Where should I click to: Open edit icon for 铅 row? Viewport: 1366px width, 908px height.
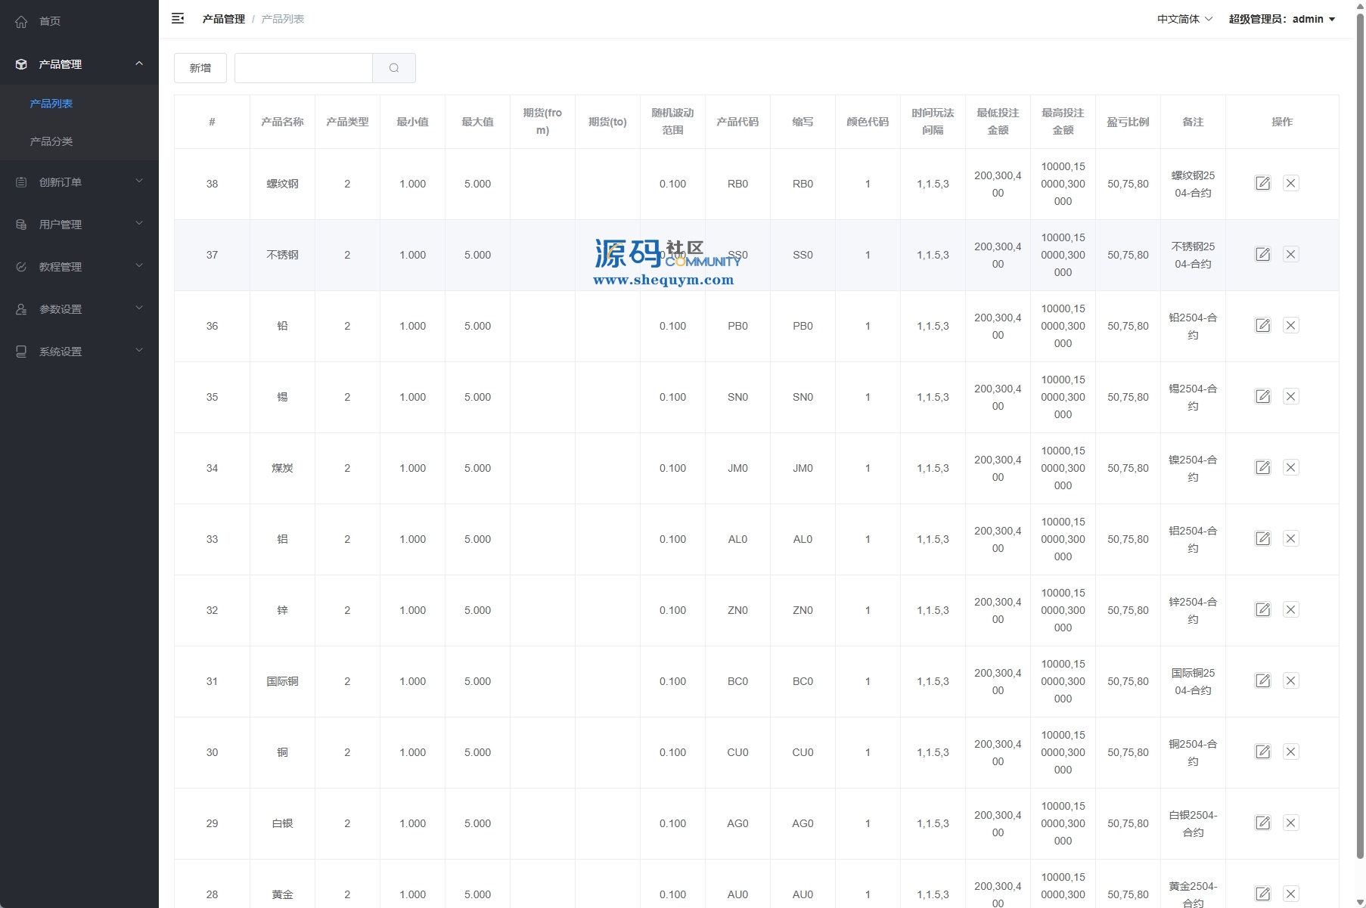[x=1262, y=326]
